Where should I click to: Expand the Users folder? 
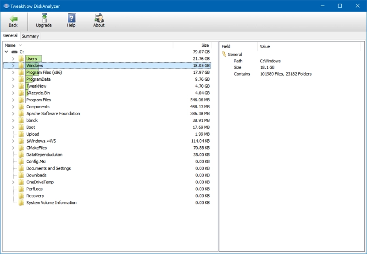click(13, 59)
